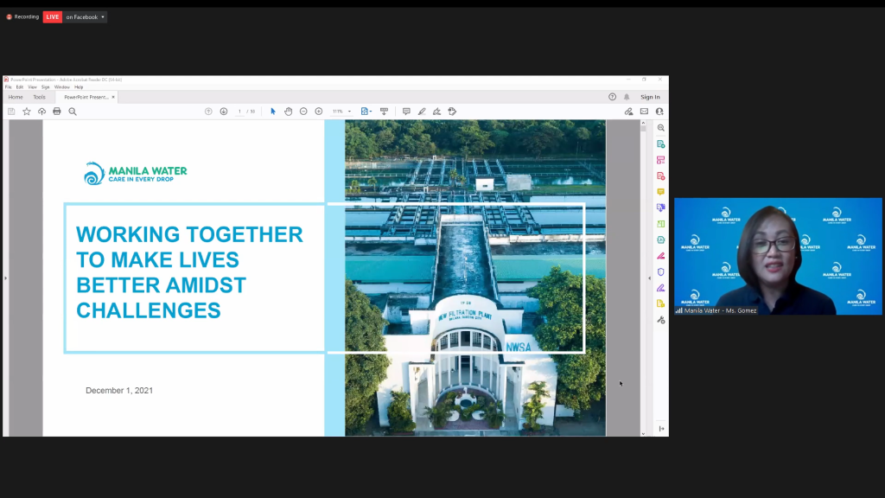The image size is (885, 498).
Task: Click the pane toggle arrow at sidebar bottom
Action: (x=661, y=429)
